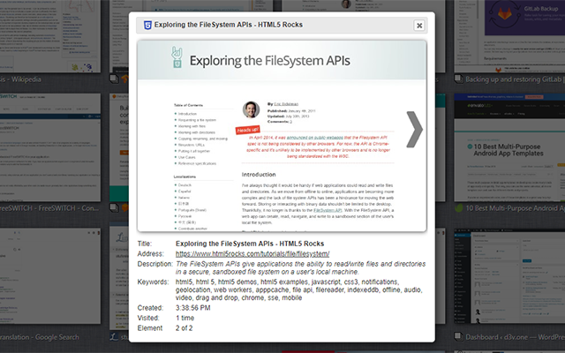Viewport: 565px width, 353px height.
Task: Click the HTML5 Rocks hand logo in preview
Action: (x=177, y=57)
